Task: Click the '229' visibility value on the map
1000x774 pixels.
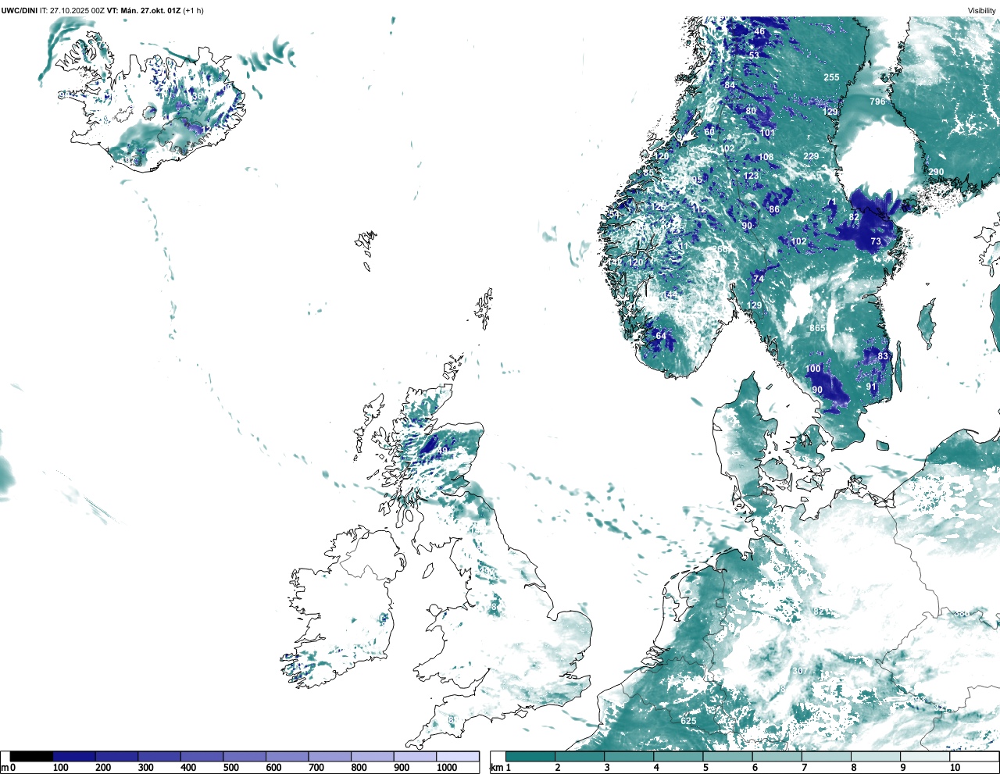Action: point(811,156)
